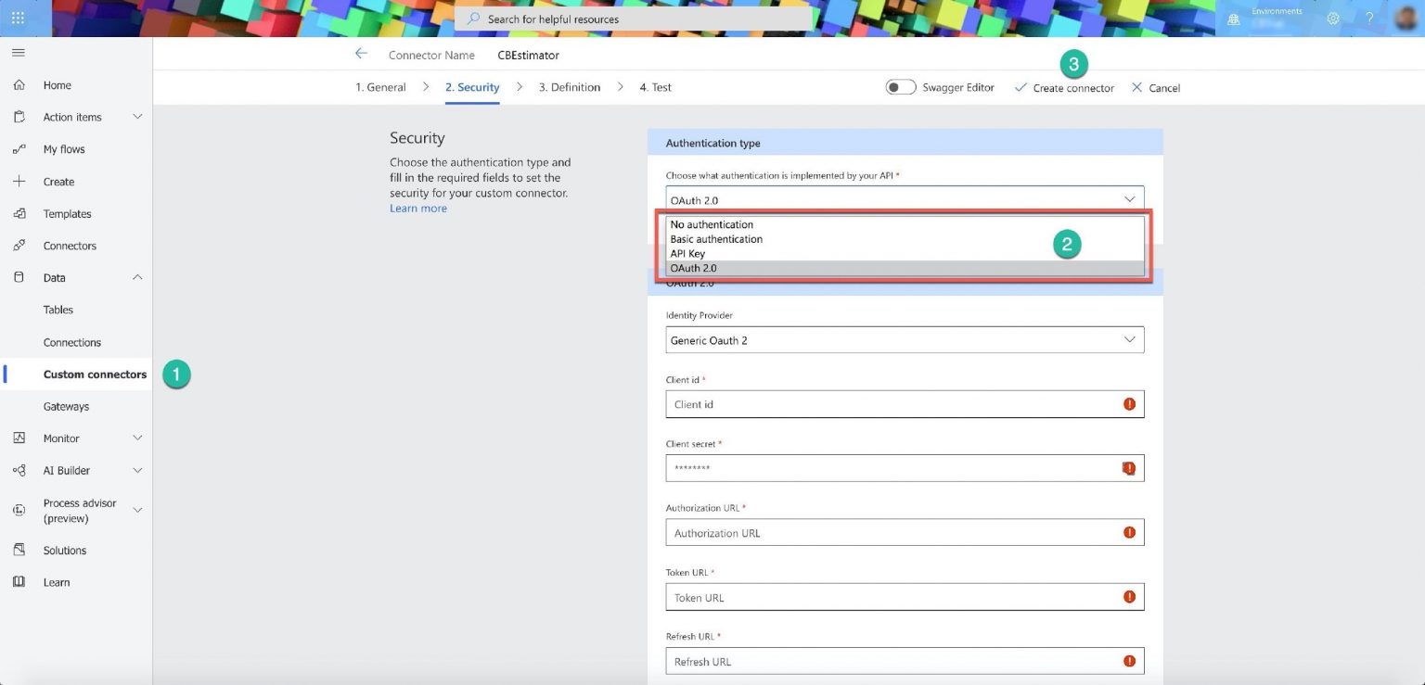This screenshot has height=685, width=1425.
Task: Expand the Action items chevron
Action: [137, 117]
